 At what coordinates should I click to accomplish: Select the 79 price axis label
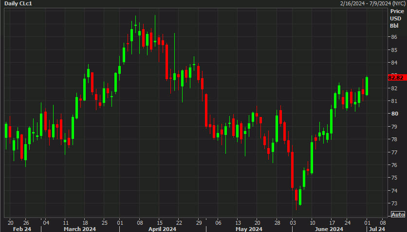click(394, 127)
